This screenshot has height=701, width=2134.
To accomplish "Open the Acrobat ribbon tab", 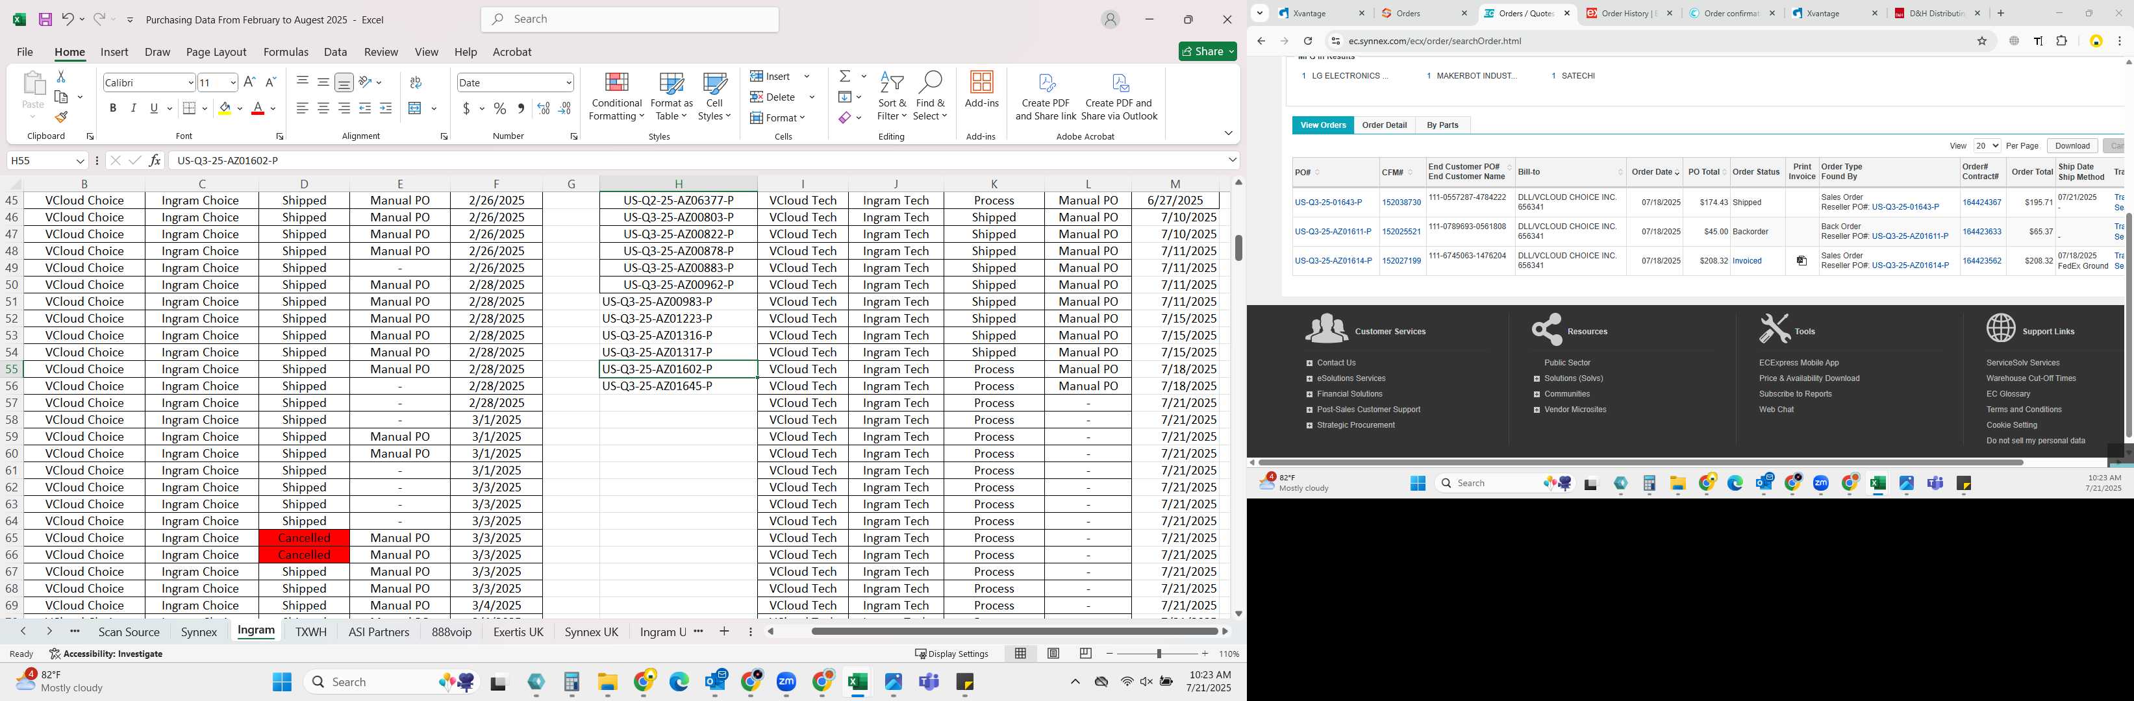I will tap(512, 51).
